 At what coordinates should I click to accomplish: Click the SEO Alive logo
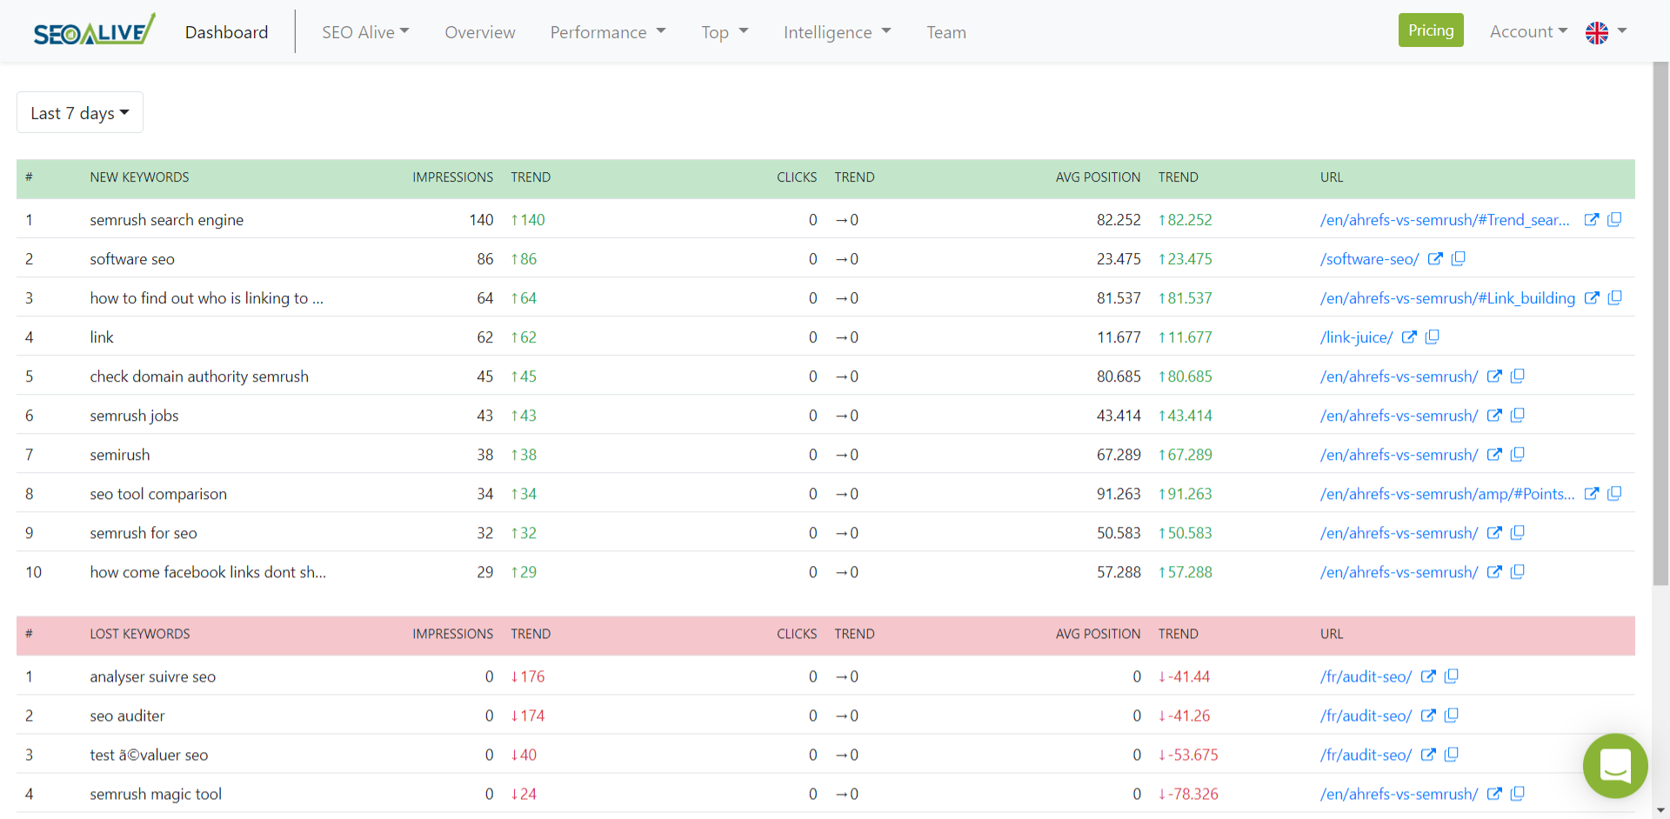pos(94,30)
